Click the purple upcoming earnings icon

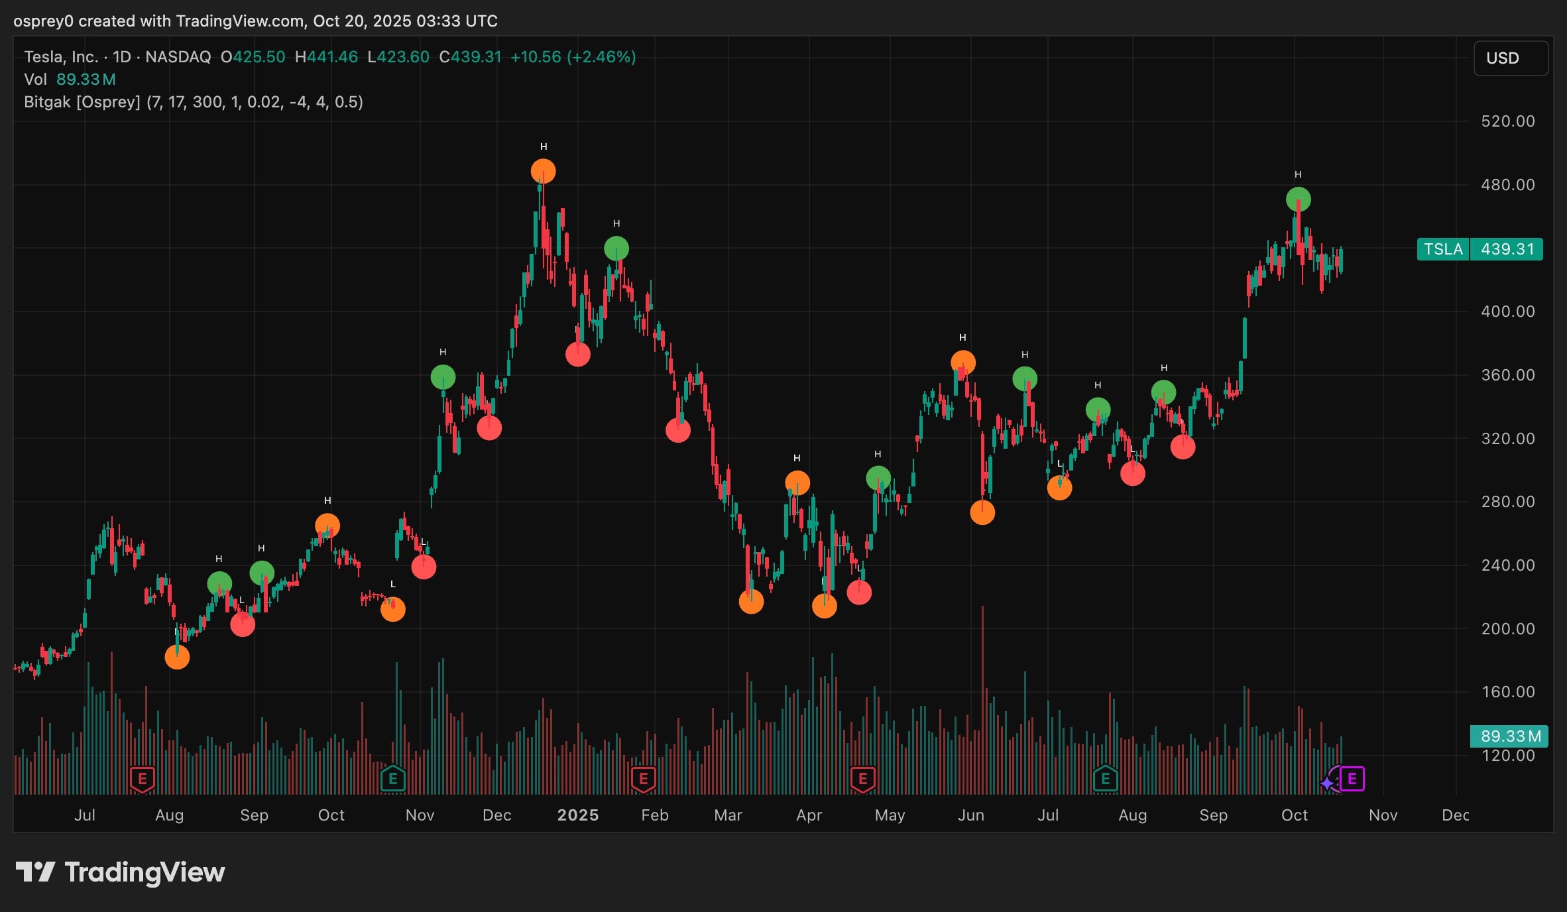(x=1352, y=779)
